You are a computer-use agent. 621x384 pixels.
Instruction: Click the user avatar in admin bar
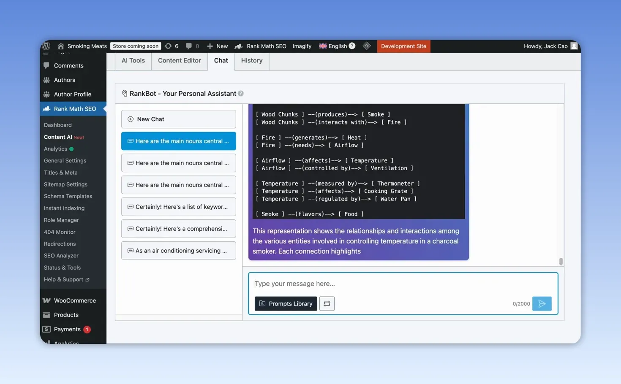574,46
